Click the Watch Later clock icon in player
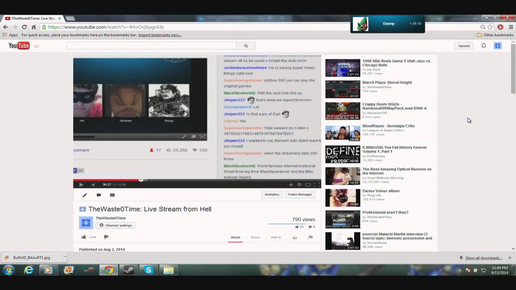Viewport: 516px width, 290px height. (291, 184)
